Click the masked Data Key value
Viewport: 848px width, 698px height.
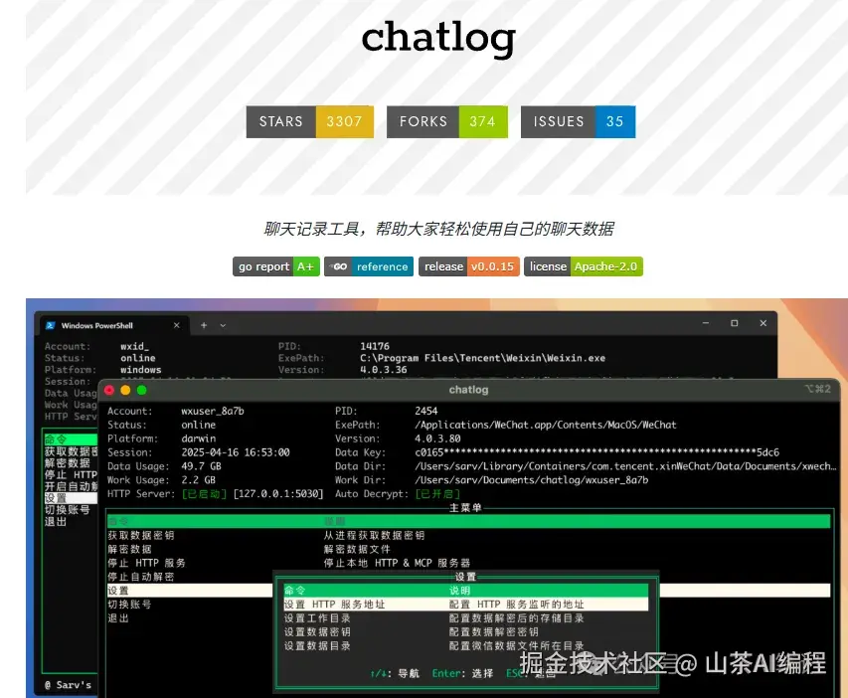(597, 452)
